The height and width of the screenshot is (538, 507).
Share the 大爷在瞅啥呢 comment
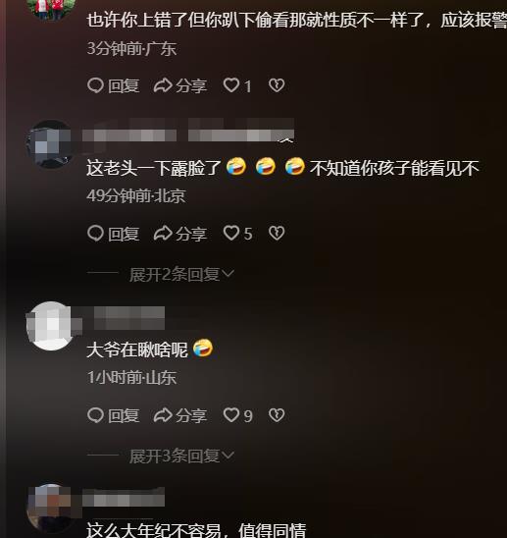tap(180, 415)
